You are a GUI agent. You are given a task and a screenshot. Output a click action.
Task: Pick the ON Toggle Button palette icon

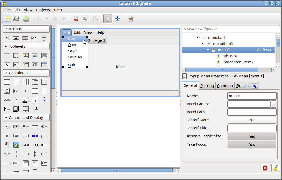pyautogui.click(x=16, y=127)
